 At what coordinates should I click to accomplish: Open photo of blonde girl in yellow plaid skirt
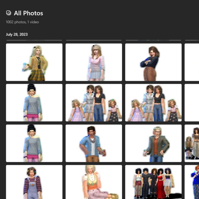tap(34, 62)
